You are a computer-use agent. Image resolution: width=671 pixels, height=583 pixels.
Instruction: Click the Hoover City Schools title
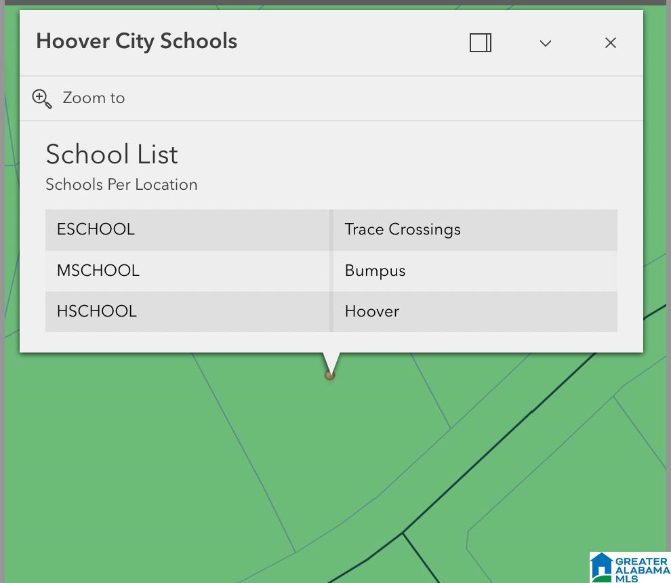point(136,41)
